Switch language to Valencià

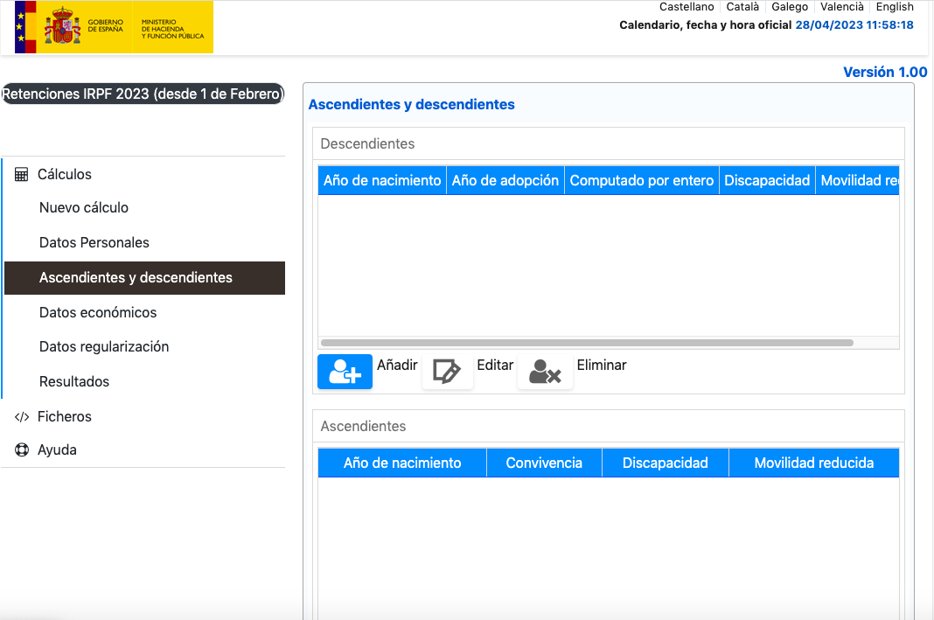[x=841, y=7]
